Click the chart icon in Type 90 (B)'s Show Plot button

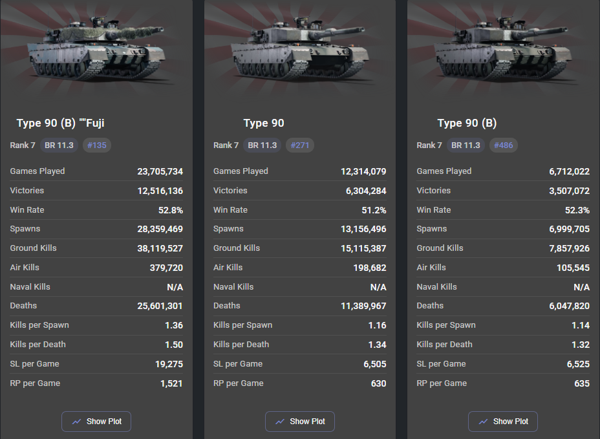pyautogui.click(x=483, y=422)
